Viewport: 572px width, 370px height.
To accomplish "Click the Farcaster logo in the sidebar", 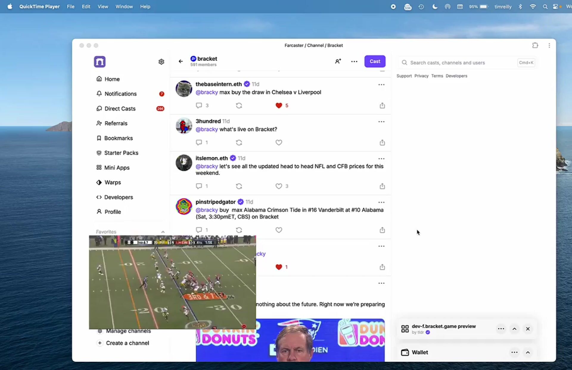I will (x=100, y=62).
